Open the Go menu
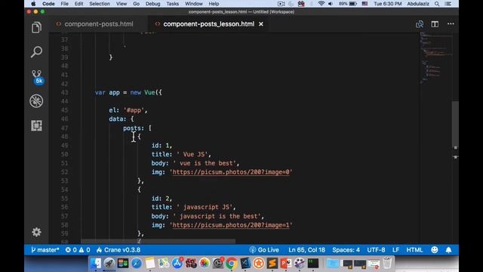Screen dimensions: 483x272 pos(136,4)
